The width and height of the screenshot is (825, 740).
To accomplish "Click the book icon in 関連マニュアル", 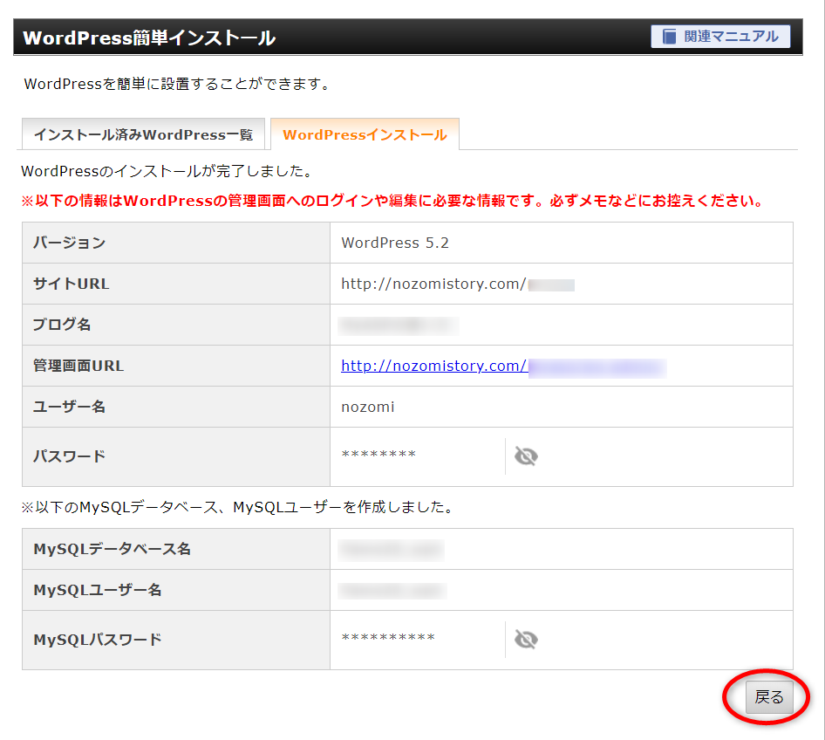I will tap(669, 37).
